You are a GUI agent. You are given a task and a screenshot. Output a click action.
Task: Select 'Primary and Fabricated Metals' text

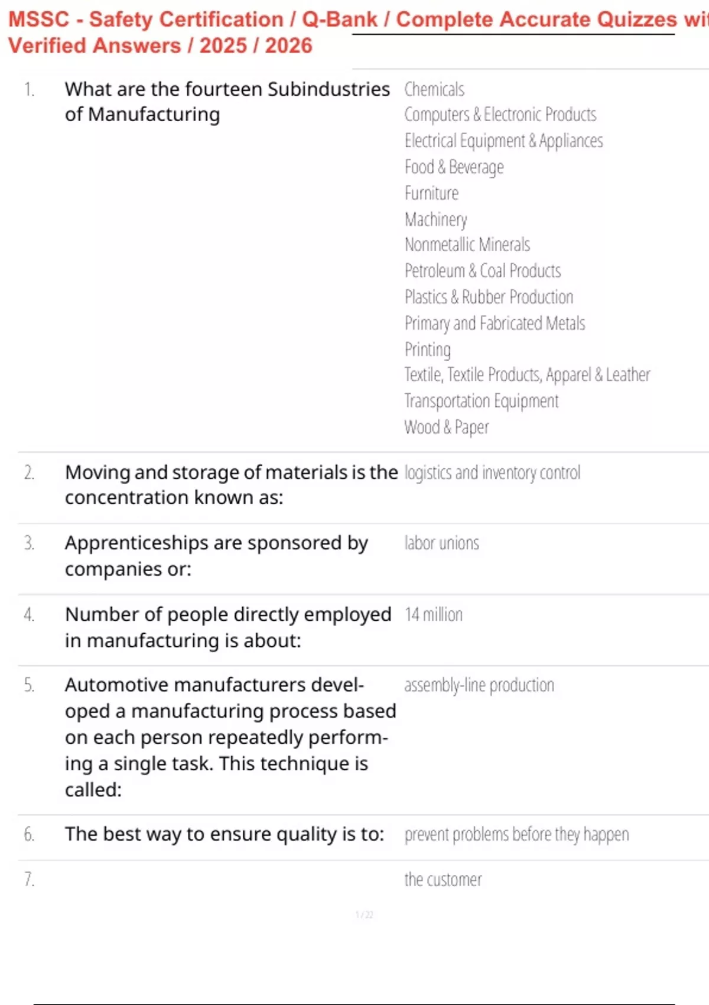point(495,323)
